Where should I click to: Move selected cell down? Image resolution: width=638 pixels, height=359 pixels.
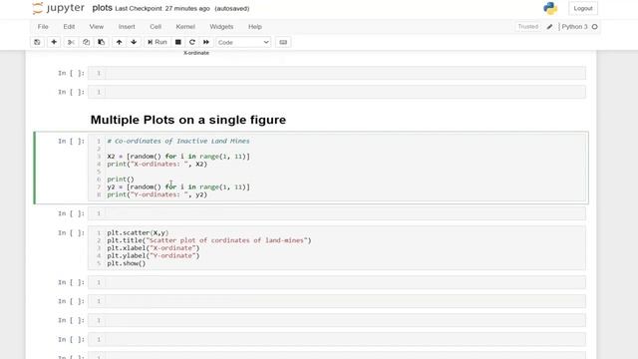(x=134, y=42)
